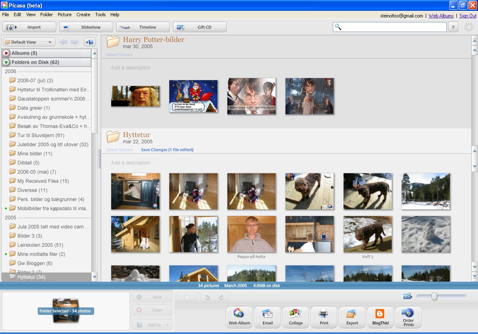The height and width of the screenshot is (334, 478).
Task: Open search options dropdown next to search box
Action: click(453, 27)
